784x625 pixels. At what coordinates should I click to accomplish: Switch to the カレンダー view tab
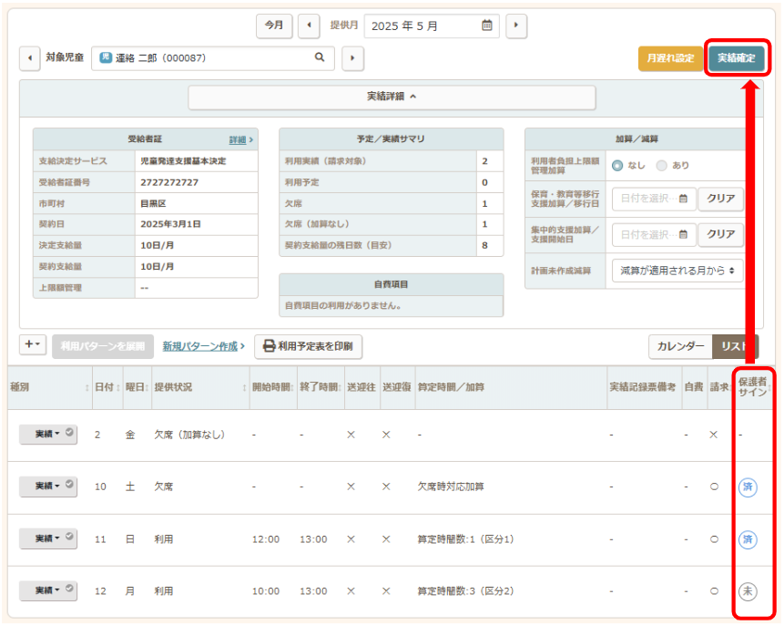click(x=680, y=346)
